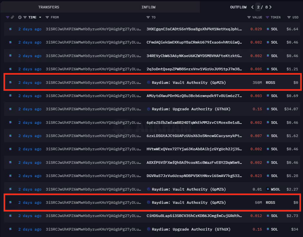Click the 0.007 value cell
This screenshot has width=303, height=237.
click(x=256, y=136)
